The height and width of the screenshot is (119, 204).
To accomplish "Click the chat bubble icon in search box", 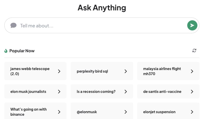I will click(x=13, y=25).
